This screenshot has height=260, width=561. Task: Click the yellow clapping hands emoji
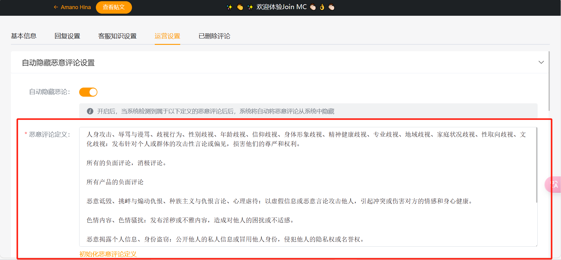click(240, 7)
